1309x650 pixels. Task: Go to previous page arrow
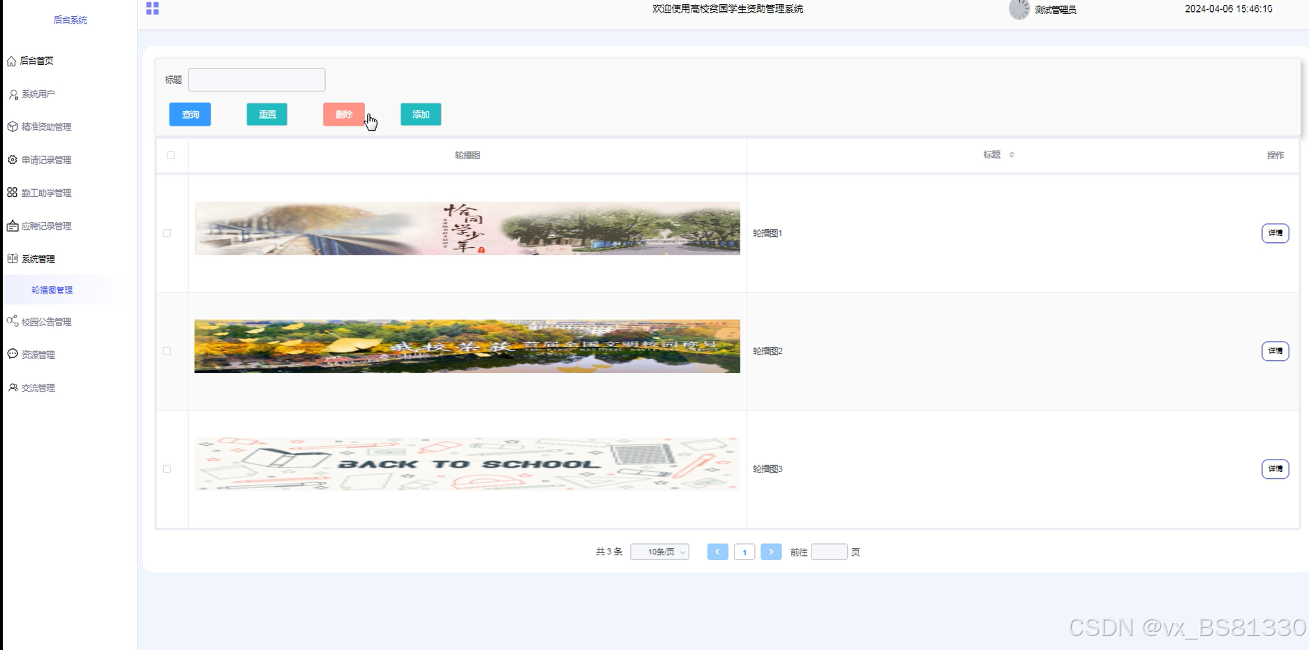pyautogui.click(x=717, y=552)
